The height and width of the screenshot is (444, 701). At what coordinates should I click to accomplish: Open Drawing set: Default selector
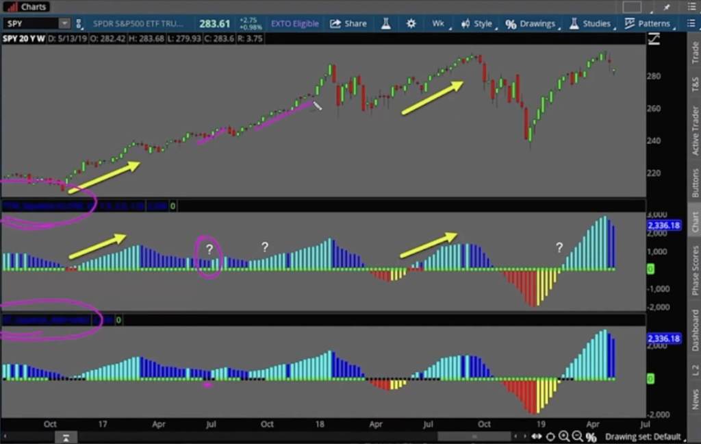point(645,436)
